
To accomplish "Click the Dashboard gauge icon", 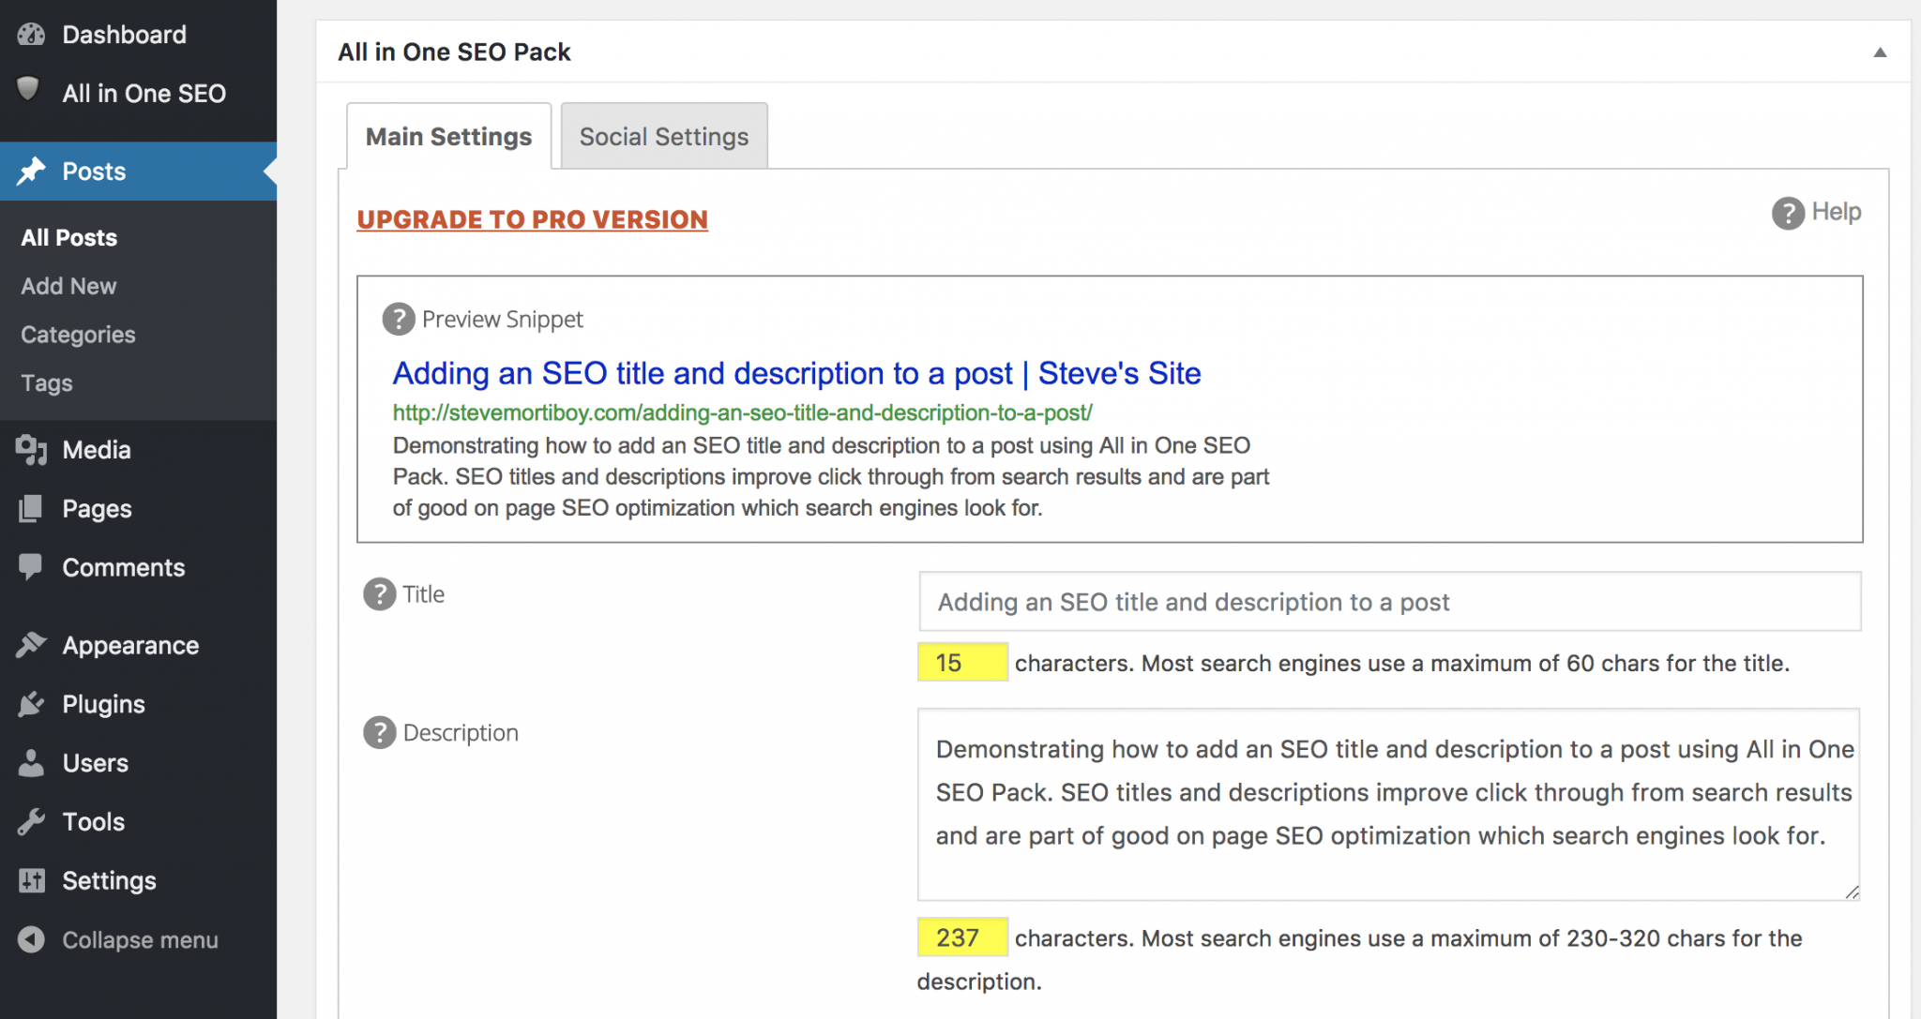I will 31,34.
